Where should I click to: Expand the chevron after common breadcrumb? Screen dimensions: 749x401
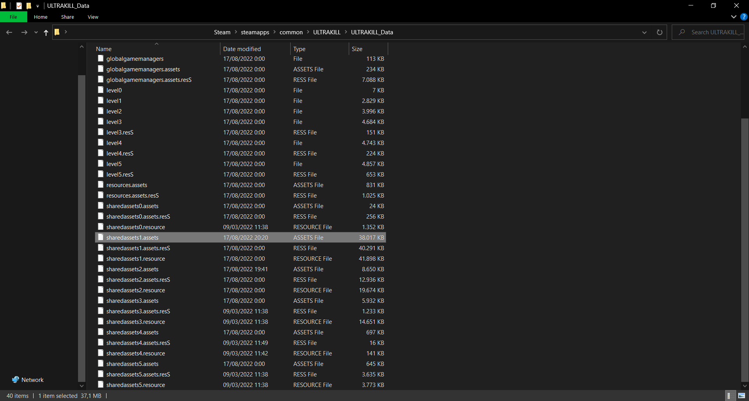coord(308,32)
